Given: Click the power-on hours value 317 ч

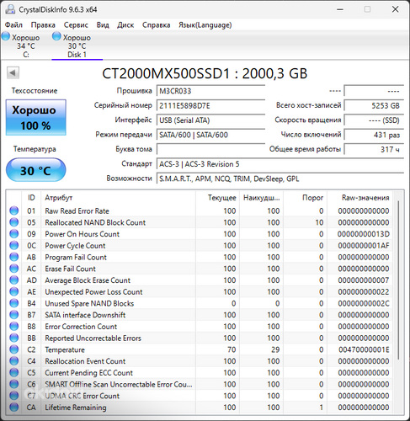Looking at the screenshot, I should click(374, 149).
